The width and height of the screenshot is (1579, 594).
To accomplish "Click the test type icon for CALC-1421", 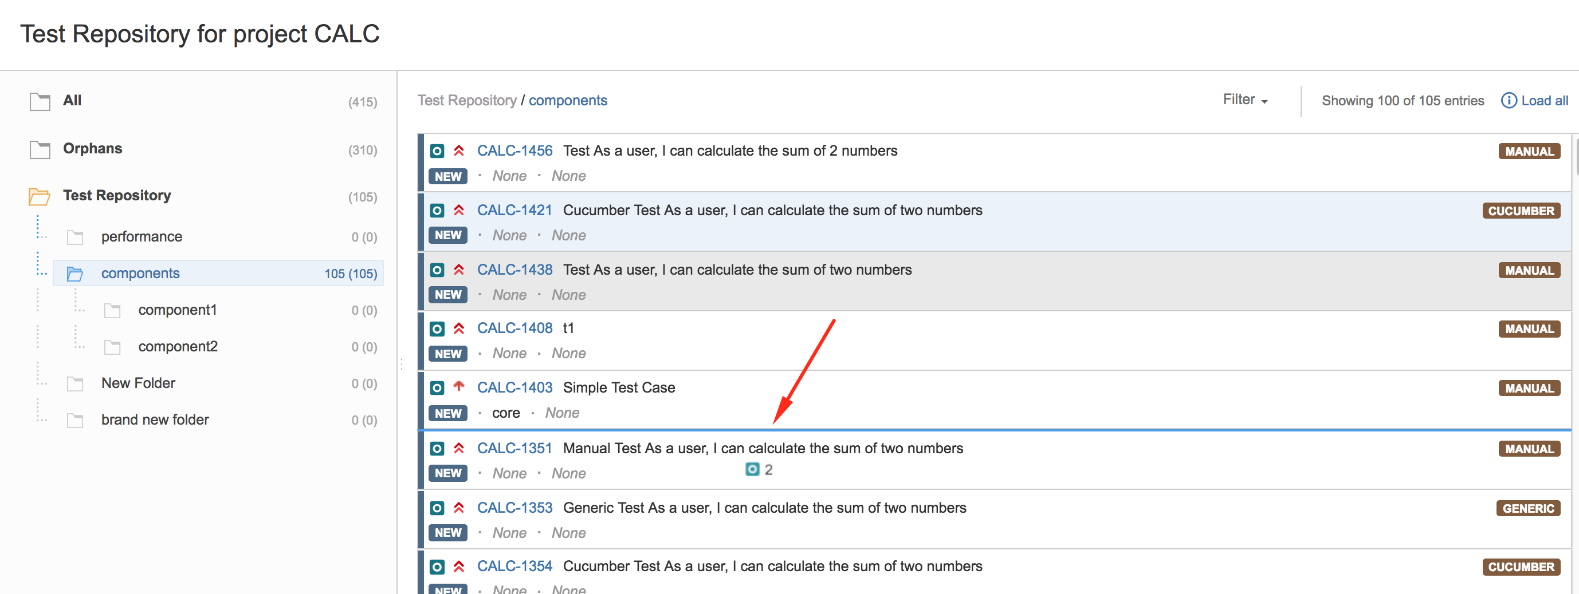I will pyautogui.click(x=437, y=211).
